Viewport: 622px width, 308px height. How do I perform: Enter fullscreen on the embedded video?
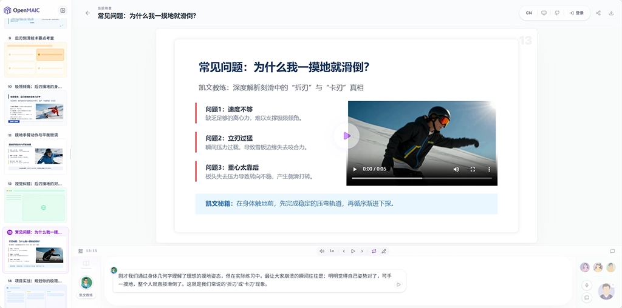click(x=473, y=169)
